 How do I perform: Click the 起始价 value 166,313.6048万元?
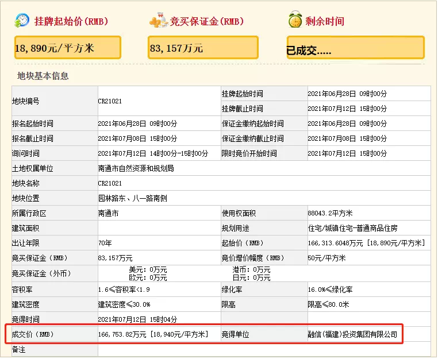click(335, 243)
